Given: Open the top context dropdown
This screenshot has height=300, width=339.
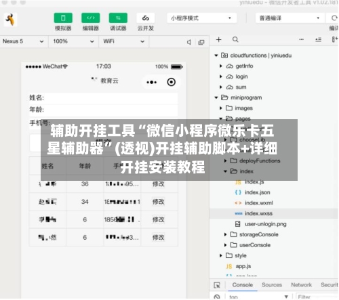Looking at the screenshot, I should click(x=258, y=297).
